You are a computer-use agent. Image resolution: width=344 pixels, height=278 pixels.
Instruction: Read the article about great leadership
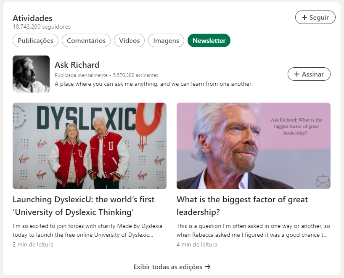[242, 205]
